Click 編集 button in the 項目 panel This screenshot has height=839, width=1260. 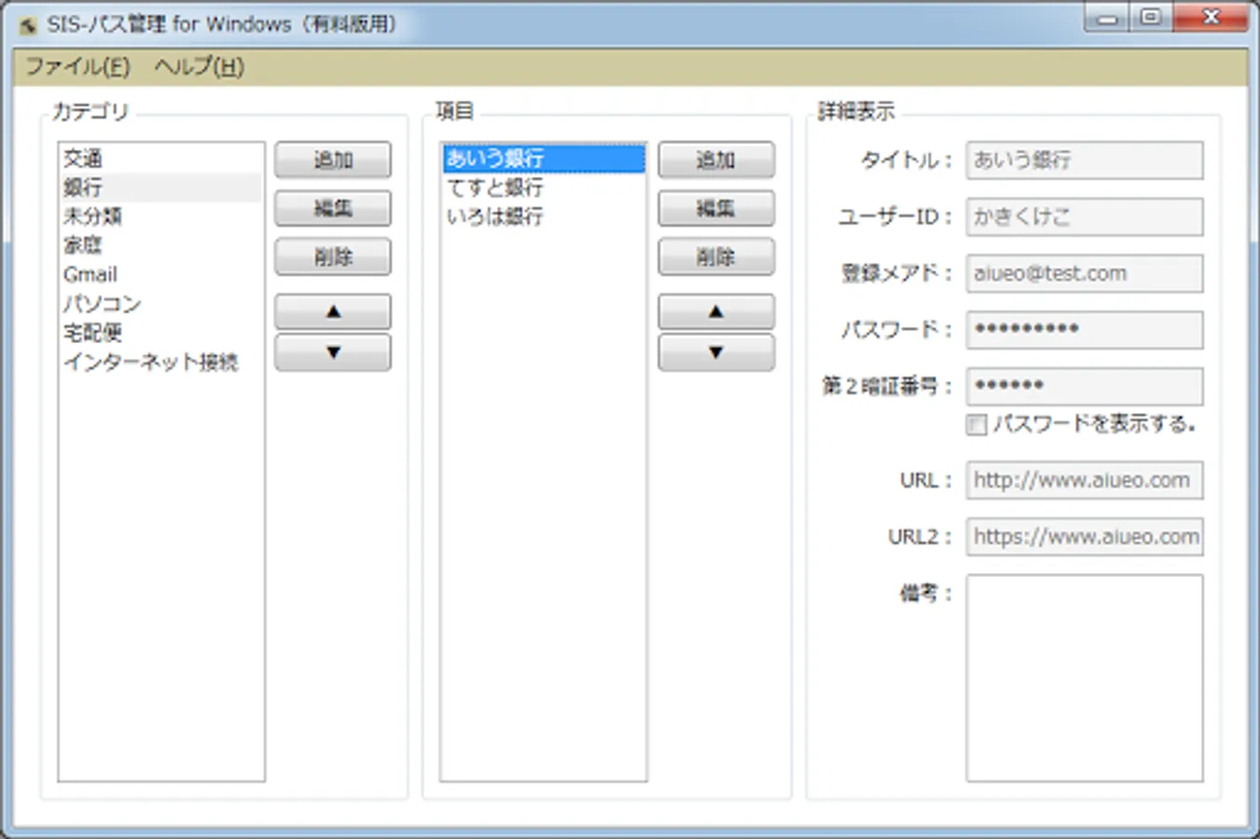point(716,208)
